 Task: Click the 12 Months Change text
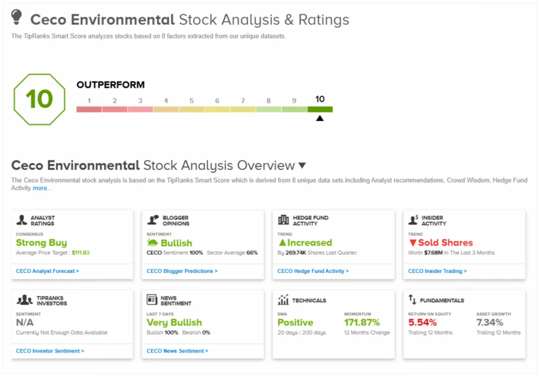(367, 332)
